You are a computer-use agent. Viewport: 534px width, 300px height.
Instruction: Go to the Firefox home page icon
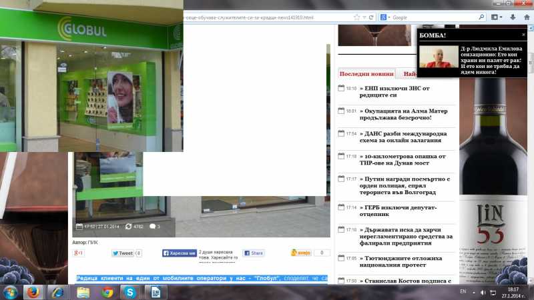(x=527, y=17)
